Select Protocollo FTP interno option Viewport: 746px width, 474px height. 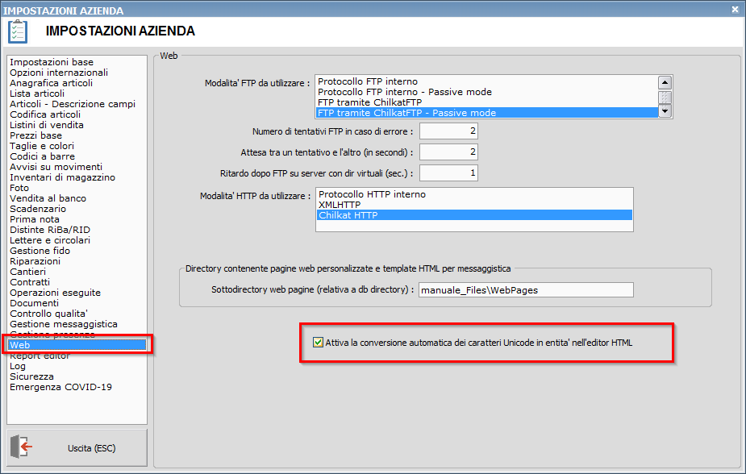[x=486, y=81]
